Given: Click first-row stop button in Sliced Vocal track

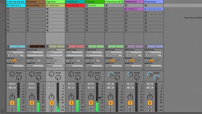Looking at the screenshot, I should click(x=146, y=5).
